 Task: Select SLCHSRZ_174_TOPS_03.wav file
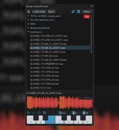coord(45,76)
